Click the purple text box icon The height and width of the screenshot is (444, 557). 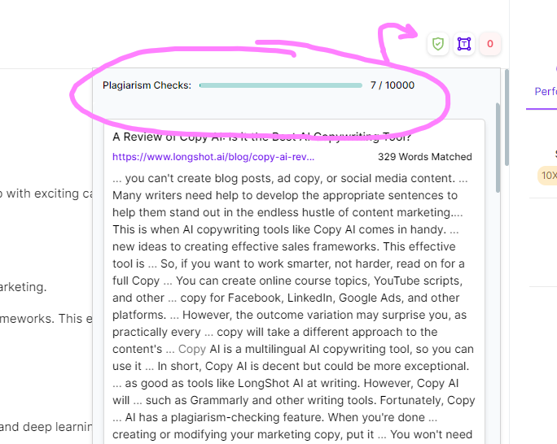[x=464, y=44]
